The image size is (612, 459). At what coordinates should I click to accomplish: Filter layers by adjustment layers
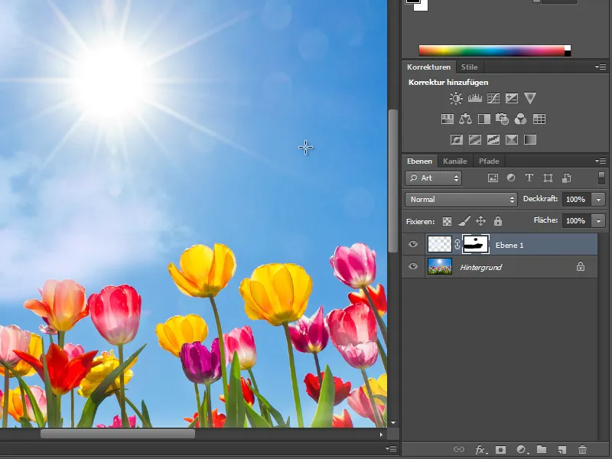[511, 178]
